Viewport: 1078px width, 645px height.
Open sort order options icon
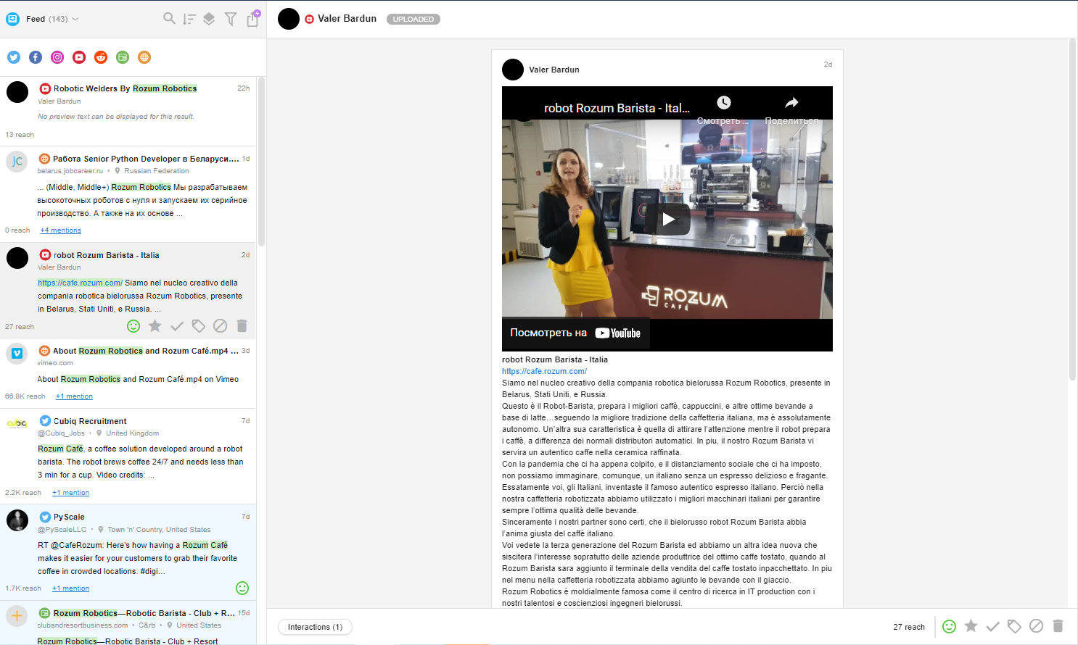pyautogui.click(x=189, y=19)
